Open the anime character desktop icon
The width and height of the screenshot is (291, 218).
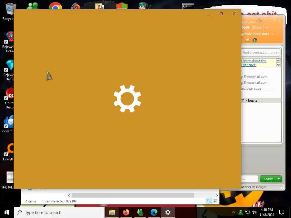pyautogui.click(x=144, y=6)
